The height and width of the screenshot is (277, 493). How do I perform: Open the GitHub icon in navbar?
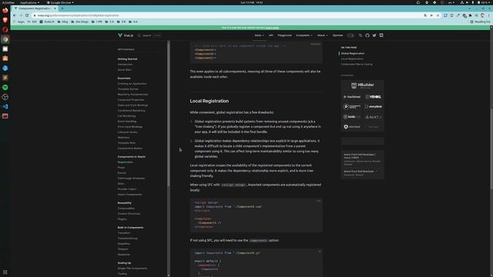click(367, 35)
